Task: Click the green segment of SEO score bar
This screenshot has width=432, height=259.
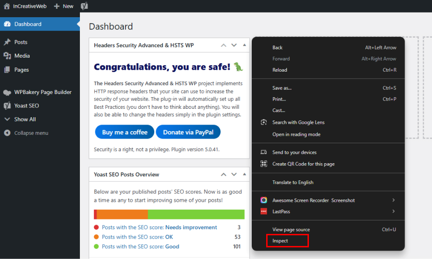Action: (x=196, y=214)
